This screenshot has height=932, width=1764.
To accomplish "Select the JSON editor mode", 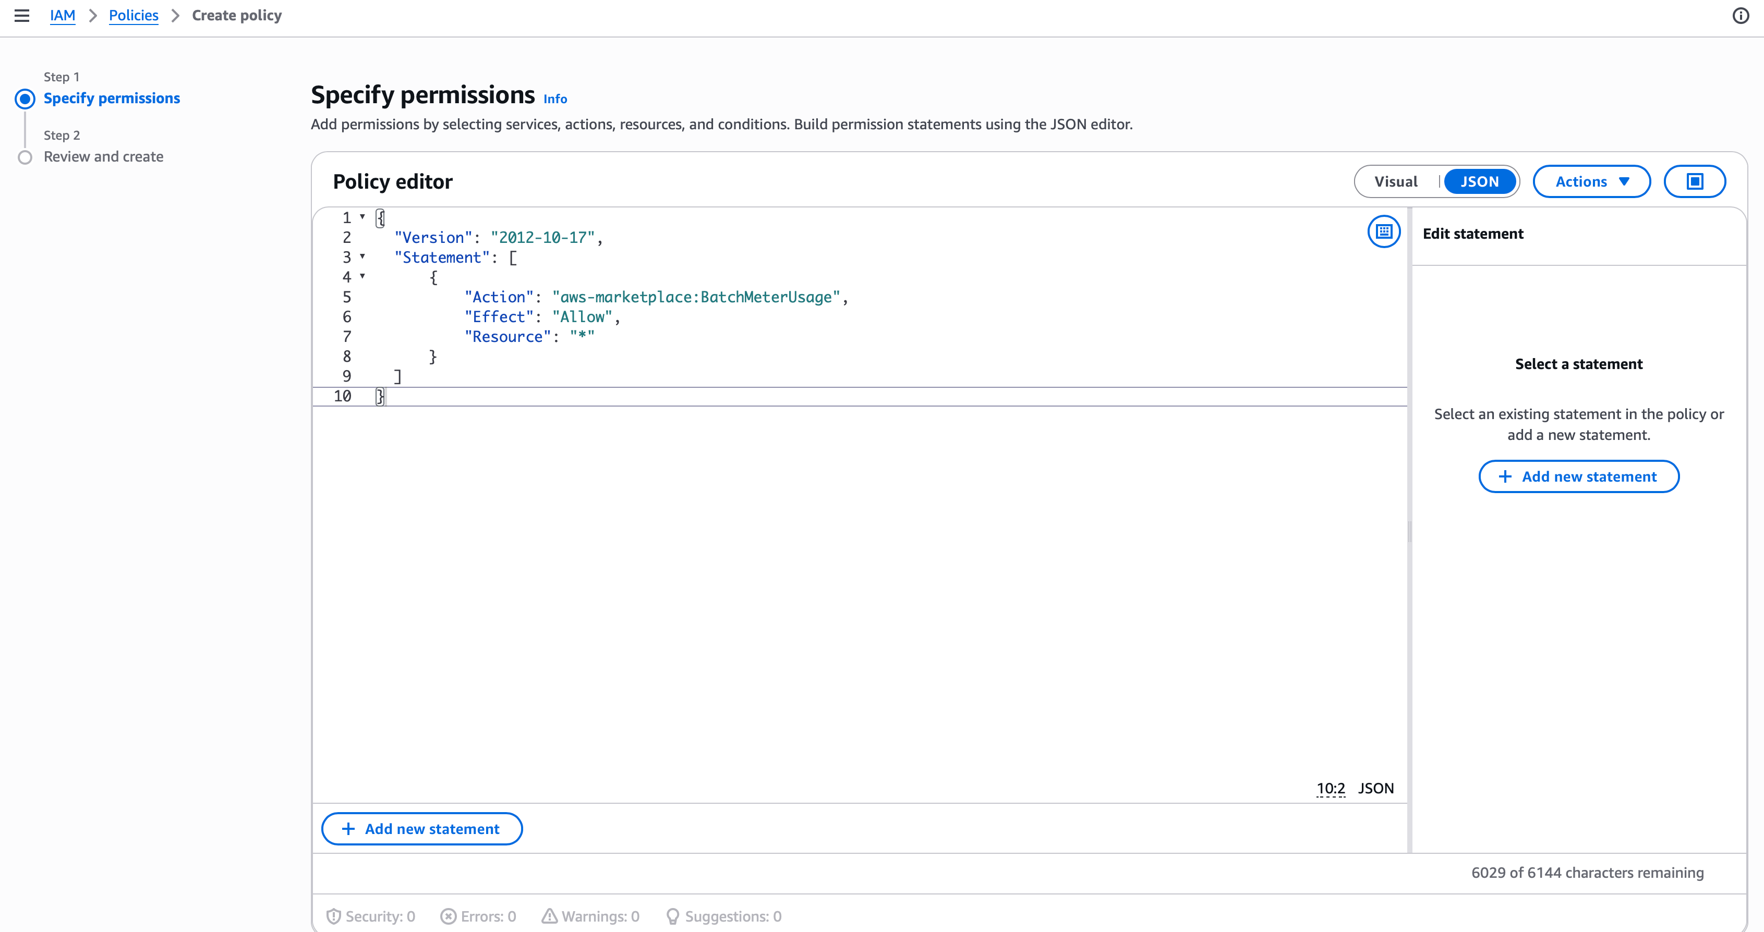I will 1479,181.
